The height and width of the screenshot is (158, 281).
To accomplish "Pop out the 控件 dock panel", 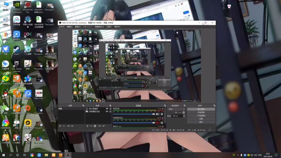I will pyautogui.click(x=214, y=106).
